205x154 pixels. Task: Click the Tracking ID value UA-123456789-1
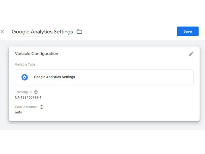click(x=28, y=97)
